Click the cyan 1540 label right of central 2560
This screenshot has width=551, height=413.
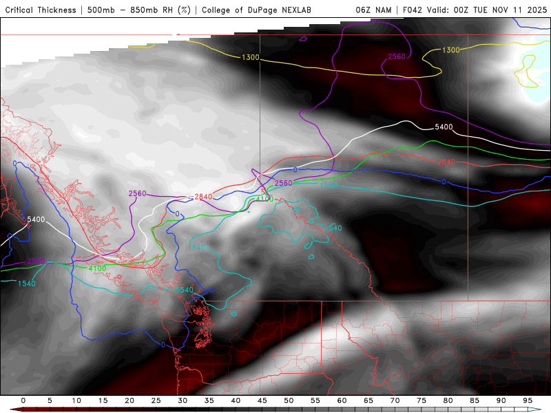(329, 184)
